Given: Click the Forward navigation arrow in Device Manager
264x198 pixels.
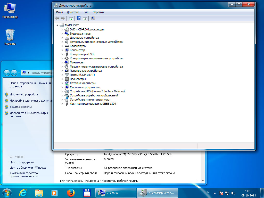Looking at the screenshot, I should tap(63, 18).
